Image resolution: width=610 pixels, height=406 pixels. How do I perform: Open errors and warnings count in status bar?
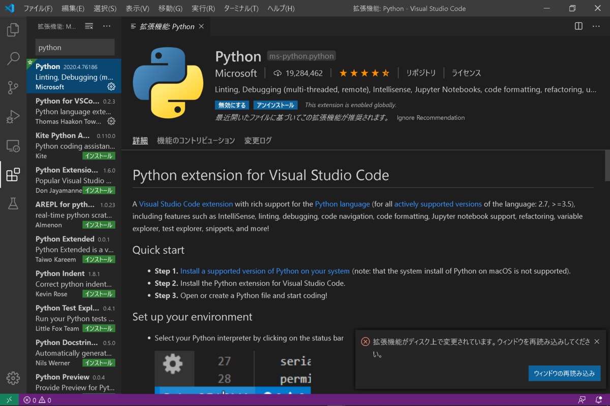37,400
